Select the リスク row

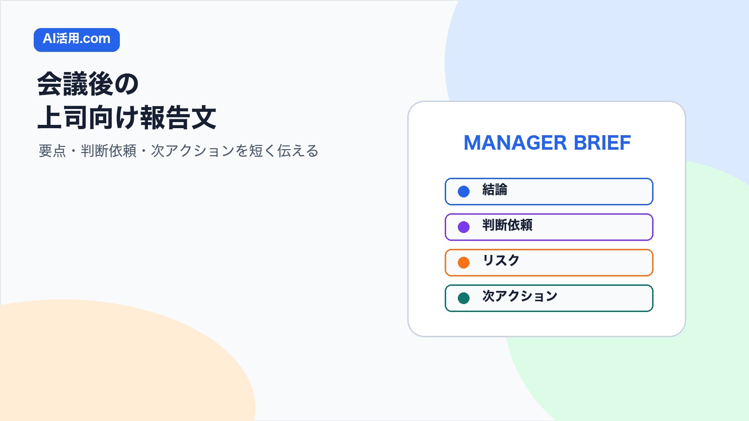click(x=549, y=262)
